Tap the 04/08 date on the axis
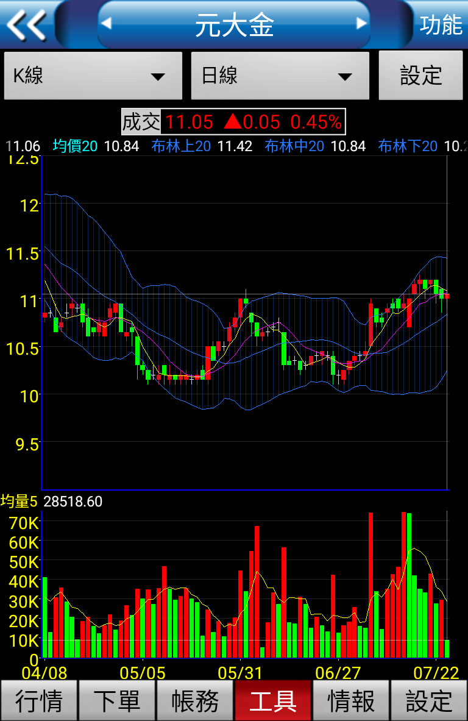 44,673
